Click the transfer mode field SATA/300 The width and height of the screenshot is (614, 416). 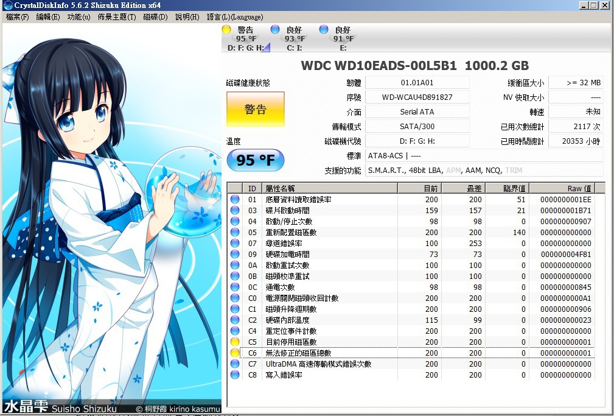coord(417,126)
